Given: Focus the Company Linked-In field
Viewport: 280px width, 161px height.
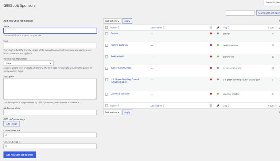Looking at the screenshot, I should coord(50,146).
